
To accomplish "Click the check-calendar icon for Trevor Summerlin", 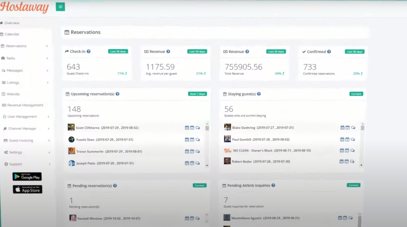I will pos(192,151).
